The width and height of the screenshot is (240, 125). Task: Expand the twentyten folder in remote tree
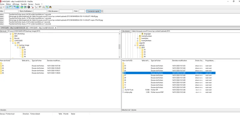(138, 39)
